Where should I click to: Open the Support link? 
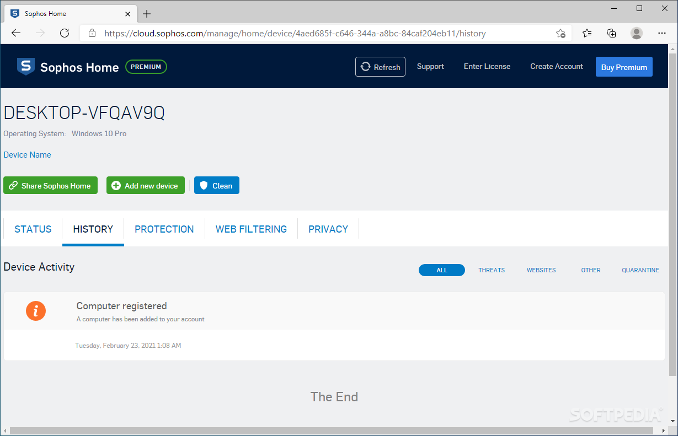tap(430, 66)
